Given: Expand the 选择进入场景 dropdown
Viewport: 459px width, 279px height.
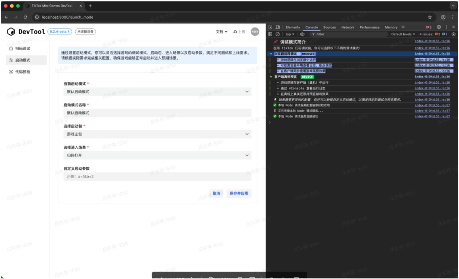Looking at the screenshot, I should 157,155.
